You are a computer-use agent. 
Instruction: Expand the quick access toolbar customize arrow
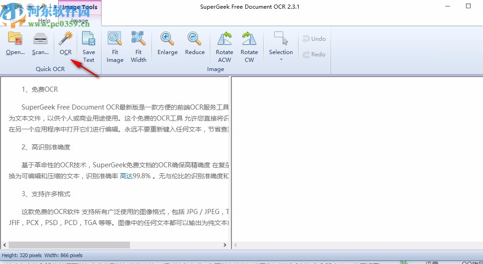(56, 6)
